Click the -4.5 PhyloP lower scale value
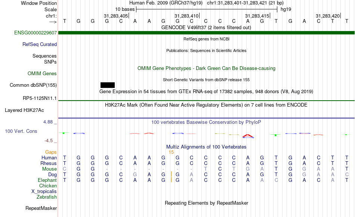This screenshot has height=217, width=355. (49, 141)
